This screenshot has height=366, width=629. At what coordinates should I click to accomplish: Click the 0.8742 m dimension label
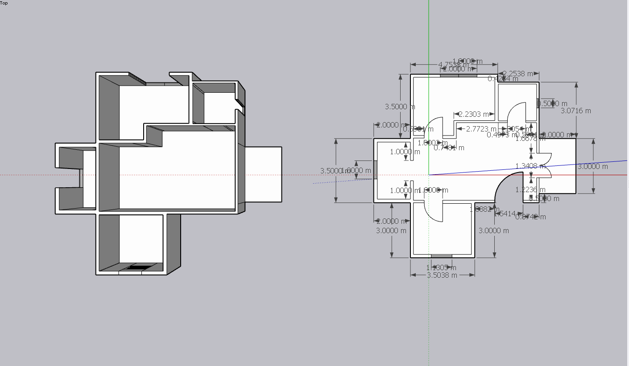[530, 217]
